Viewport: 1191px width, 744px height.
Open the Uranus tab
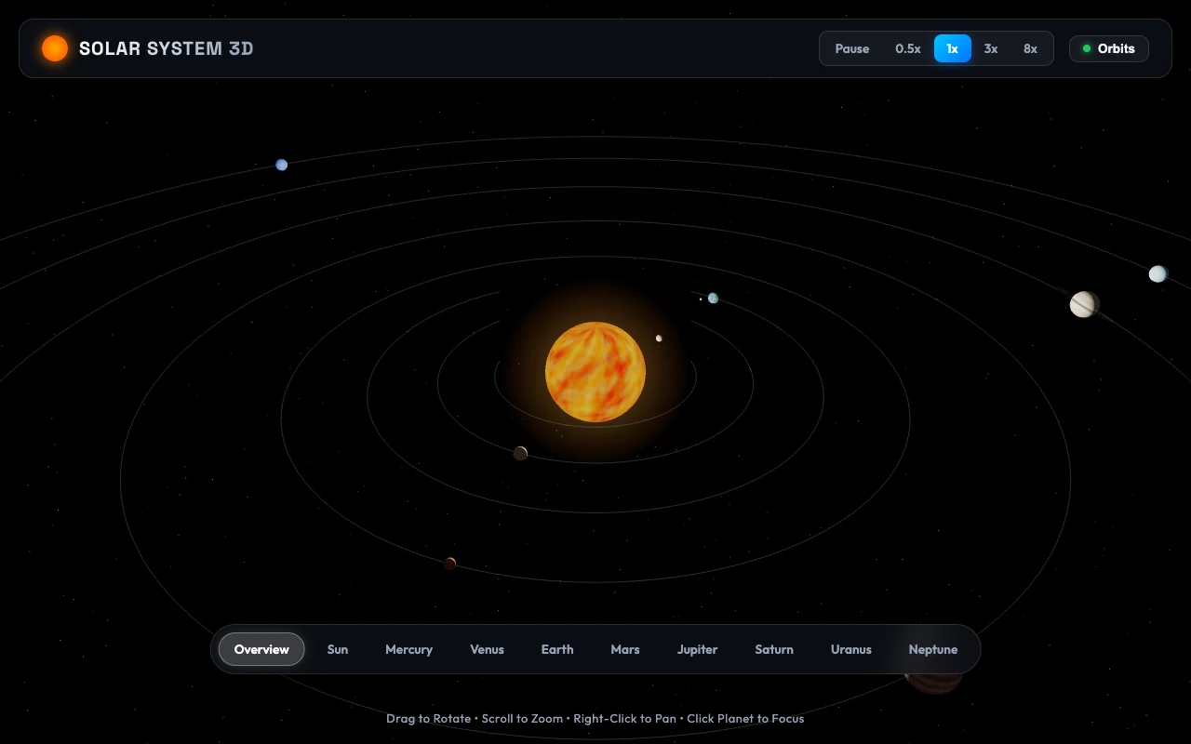(851, 649)
